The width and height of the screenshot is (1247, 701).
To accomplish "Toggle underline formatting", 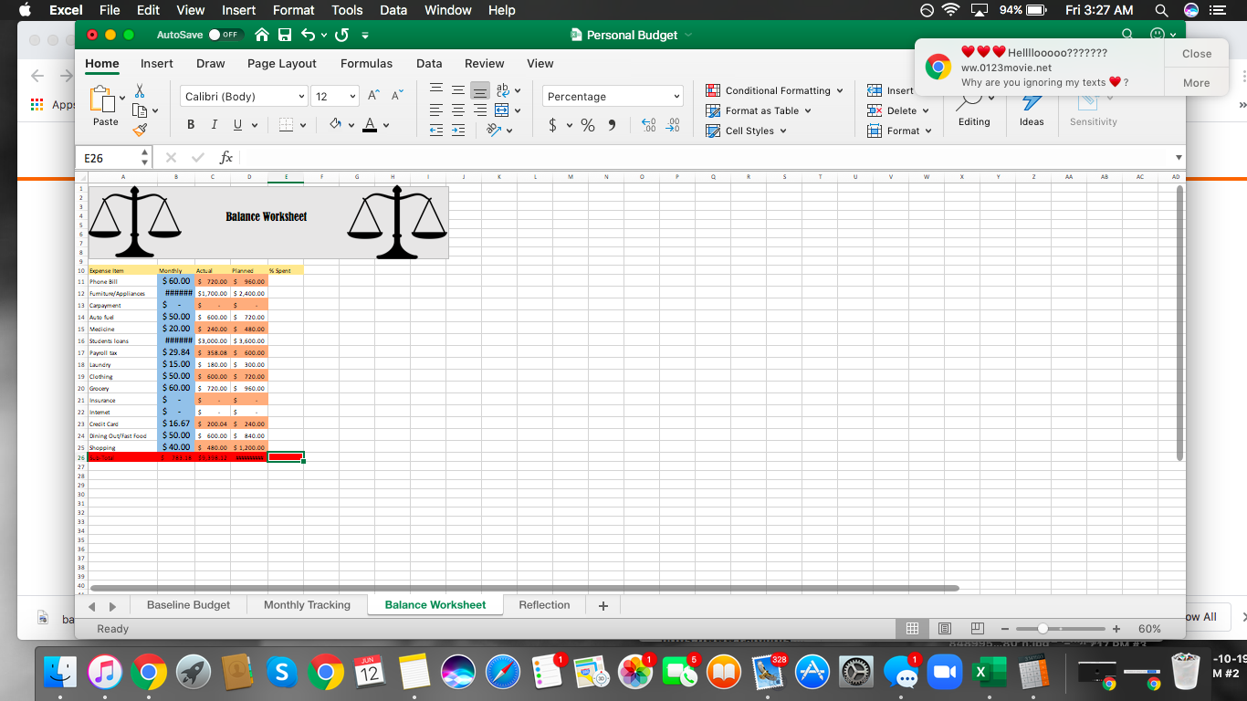I will coord(237,125).
